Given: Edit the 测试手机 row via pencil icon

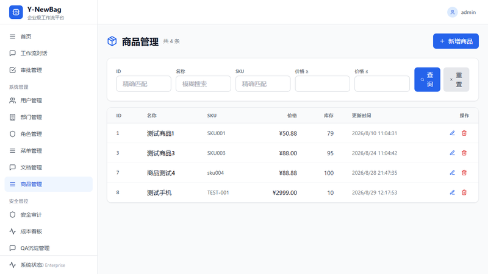Looking at the screenshot, I should pyautogui.click(x=452, y=192).
